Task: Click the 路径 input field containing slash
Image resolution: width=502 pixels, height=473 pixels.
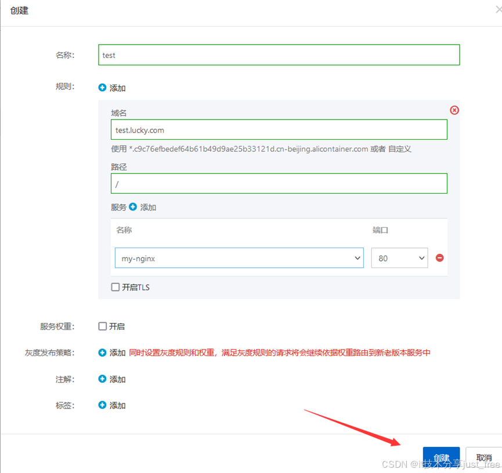Action: pyautogui.click(x=279, y=184)
